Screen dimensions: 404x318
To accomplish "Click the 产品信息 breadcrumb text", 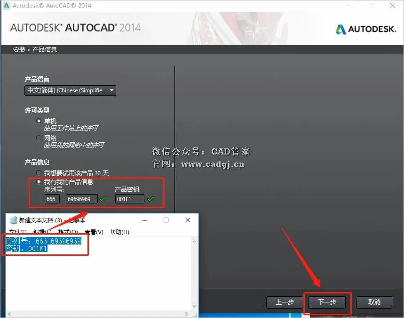I will point(44,49).
